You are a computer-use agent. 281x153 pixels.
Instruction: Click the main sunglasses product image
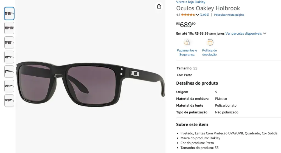pyautogui.click(x=91, y=82)
